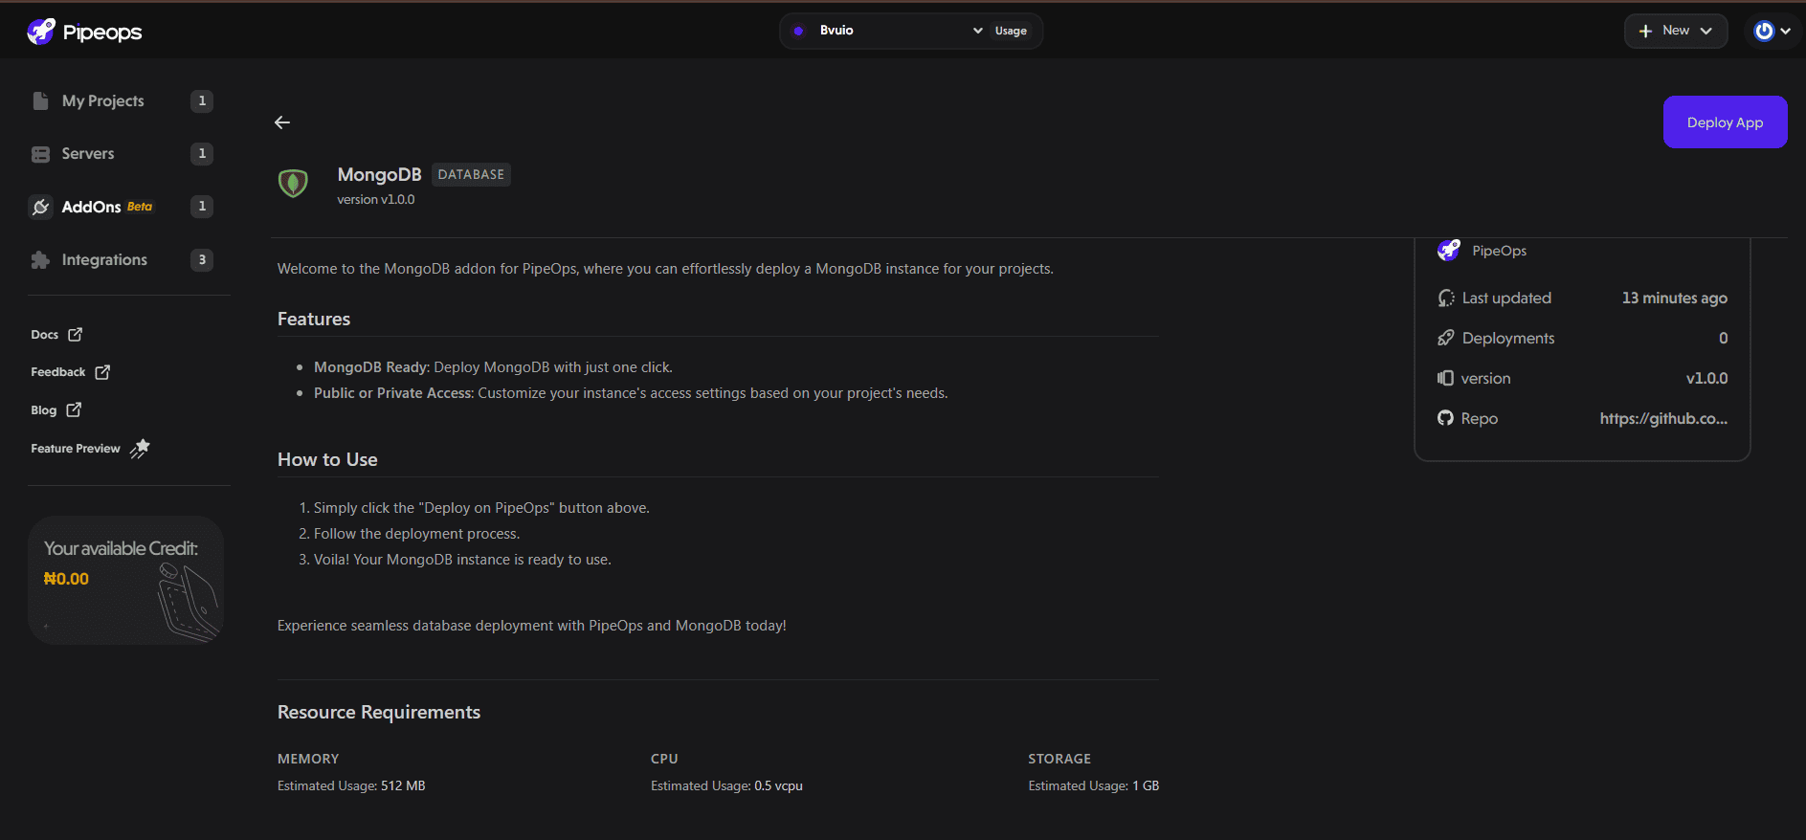Click the AddOns plug icon
This screenshot has height=840, width=1806.
click(40, 207)
